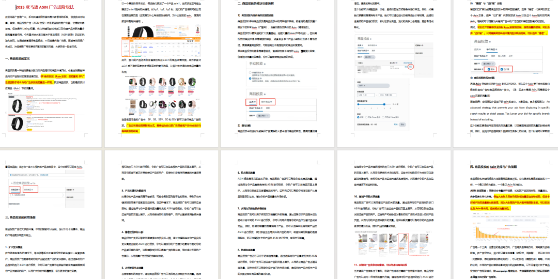The image size is (558, 279).
Task: Click the subheading "3) “精准”与“已扩展”功能"
Action: coord(486,3)
